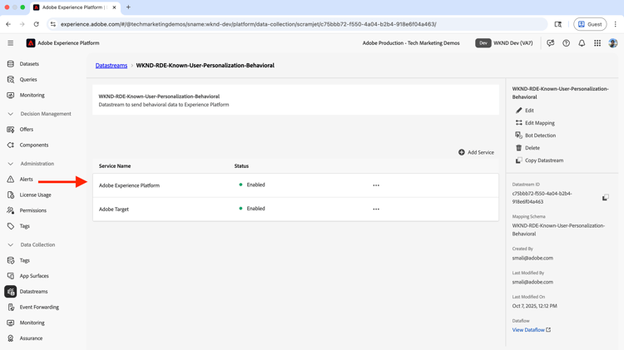Screen dimensions: 624x350
Task: Open Queries in the sidebar
Action: 28,80
